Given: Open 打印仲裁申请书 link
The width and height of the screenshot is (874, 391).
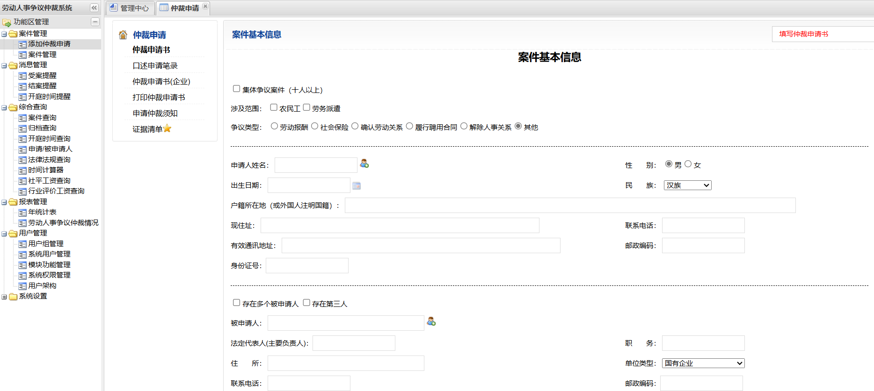Looking at the screenshot, I should pyautogui.click(x=159, y=98).
